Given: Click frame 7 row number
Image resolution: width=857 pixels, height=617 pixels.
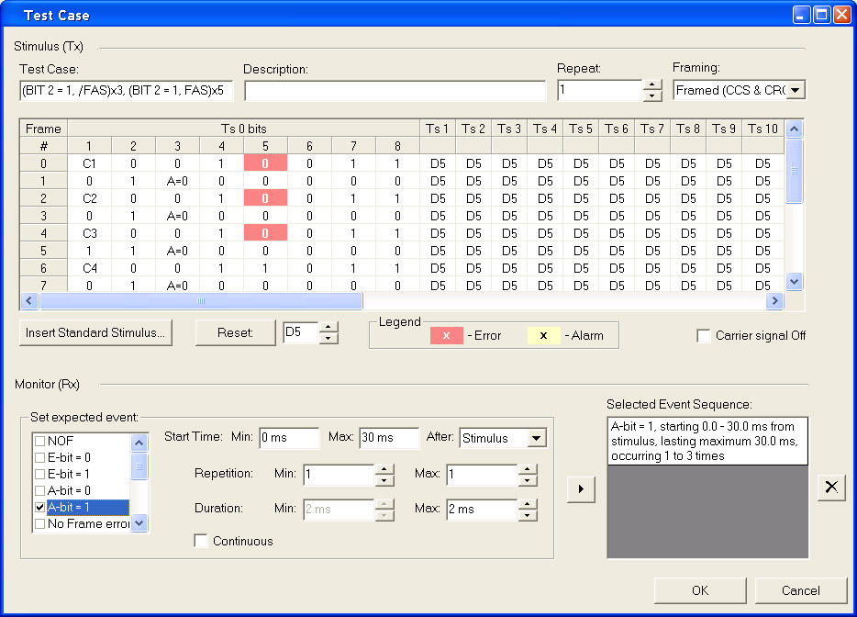Looking at the screenshot, I should point(43,285).
